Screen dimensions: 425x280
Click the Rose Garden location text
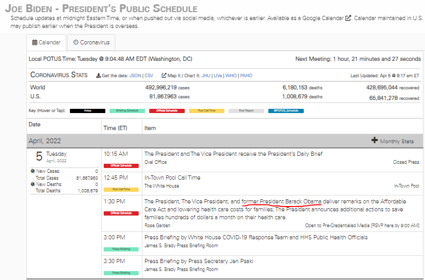(x=158, y=226)
